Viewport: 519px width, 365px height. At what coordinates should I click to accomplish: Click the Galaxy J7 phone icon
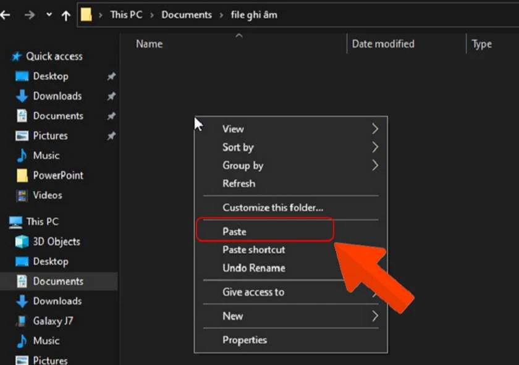pyautogui.click(x=21, y=321)
